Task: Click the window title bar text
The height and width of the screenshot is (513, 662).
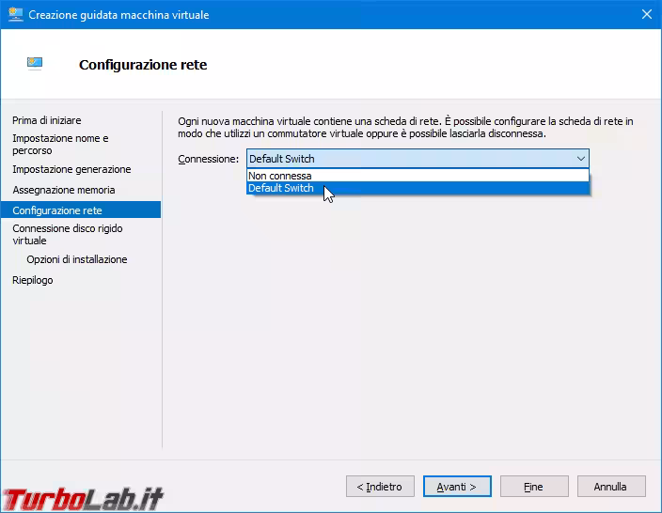Action: click(x=119, y=15)
